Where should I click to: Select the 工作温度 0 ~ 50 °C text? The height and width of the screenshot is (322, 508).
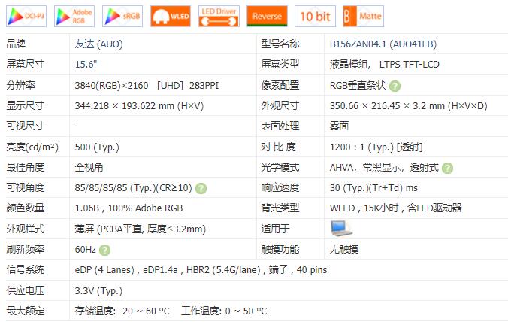tap(224, 311)
